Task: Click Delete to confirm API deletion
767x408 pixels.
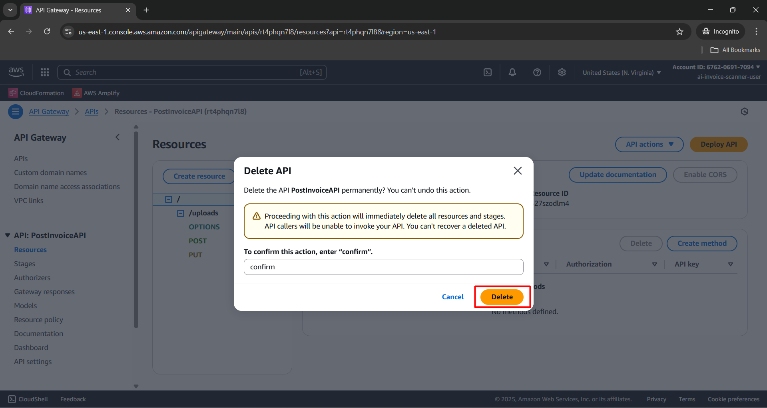Action: pos(502,297)
